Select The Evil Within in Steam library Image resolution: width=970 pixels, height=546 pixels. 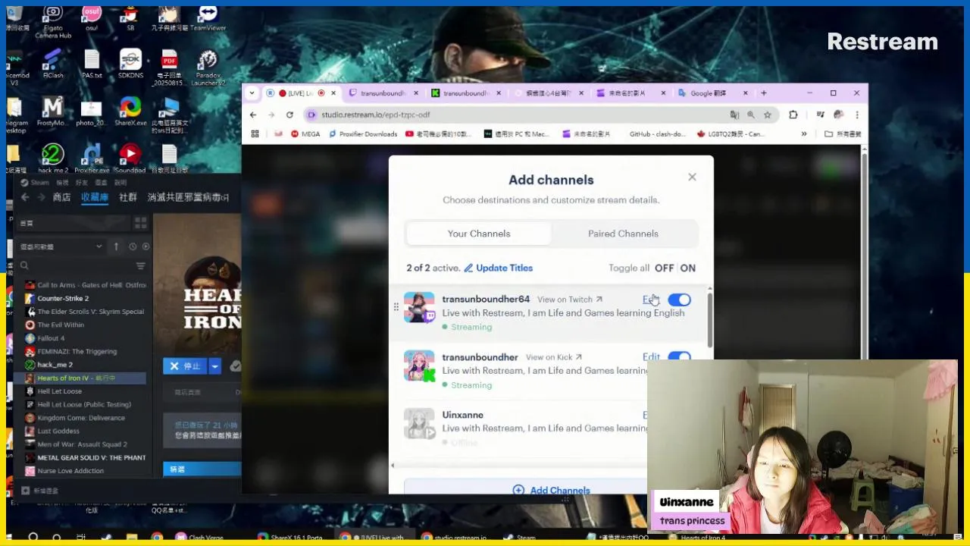pos(61,325)
